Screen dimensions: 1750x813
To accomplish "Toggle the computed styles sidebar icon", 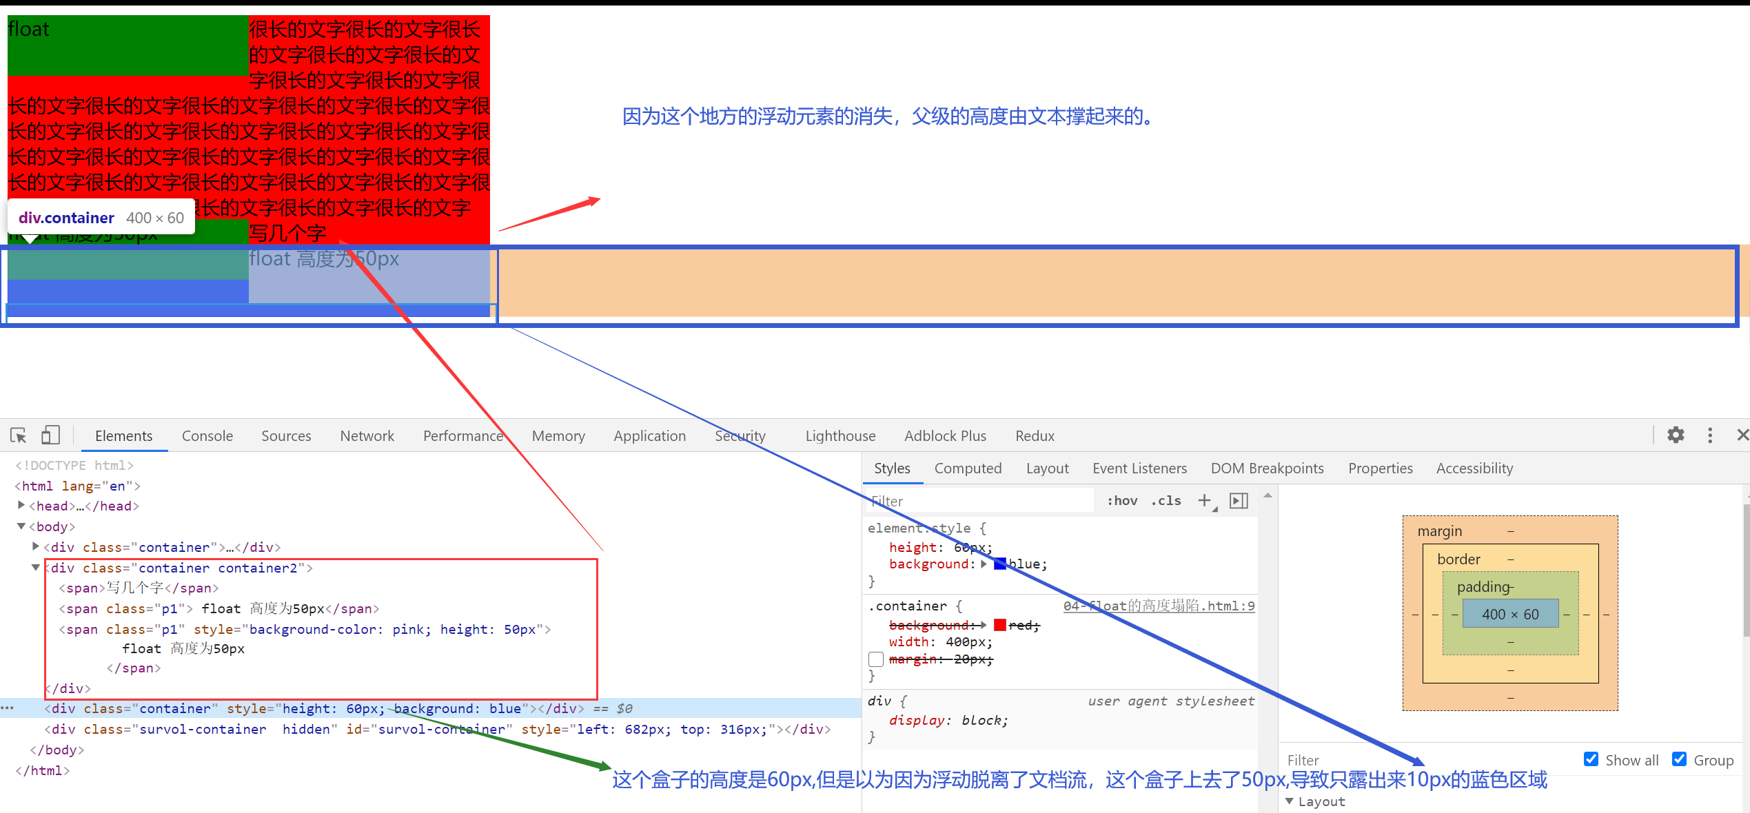I will click(1239, 501).
